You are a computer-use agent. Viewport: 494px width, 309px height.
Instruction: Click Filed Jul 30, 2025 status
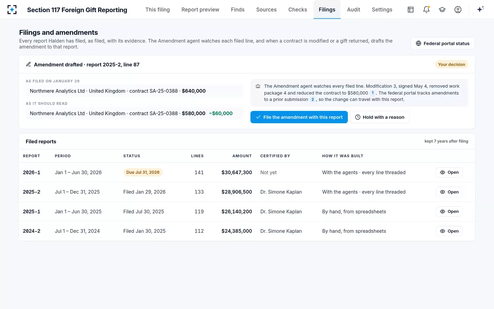[x=144, y=211]
